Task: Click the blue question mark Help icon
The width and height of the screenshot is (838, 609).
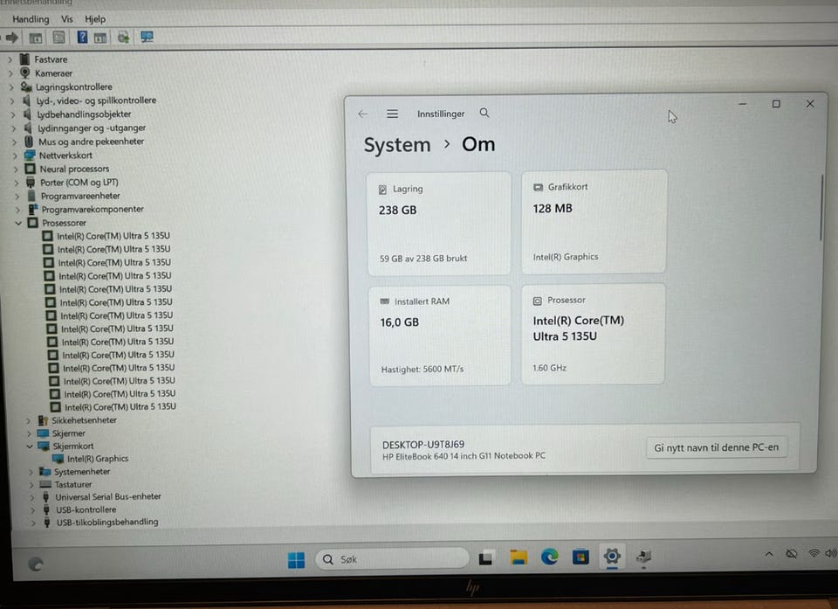Action: (x=82, y=37)
